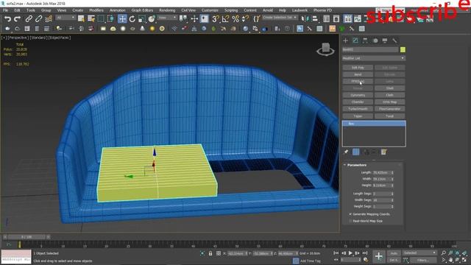Image resolution: width=471 pixels, height=265 pixels.
Task: Switch to the Modify command panel tab
Action: point(355,40)
